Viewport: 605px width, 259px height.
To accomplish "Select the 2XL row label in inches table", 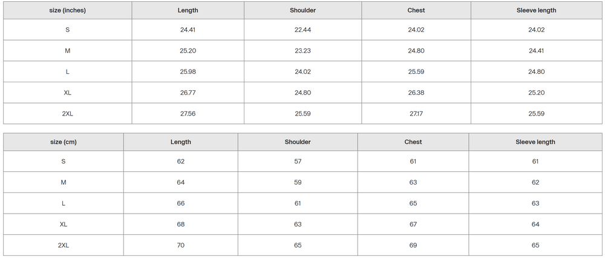I will click(67, 114).
